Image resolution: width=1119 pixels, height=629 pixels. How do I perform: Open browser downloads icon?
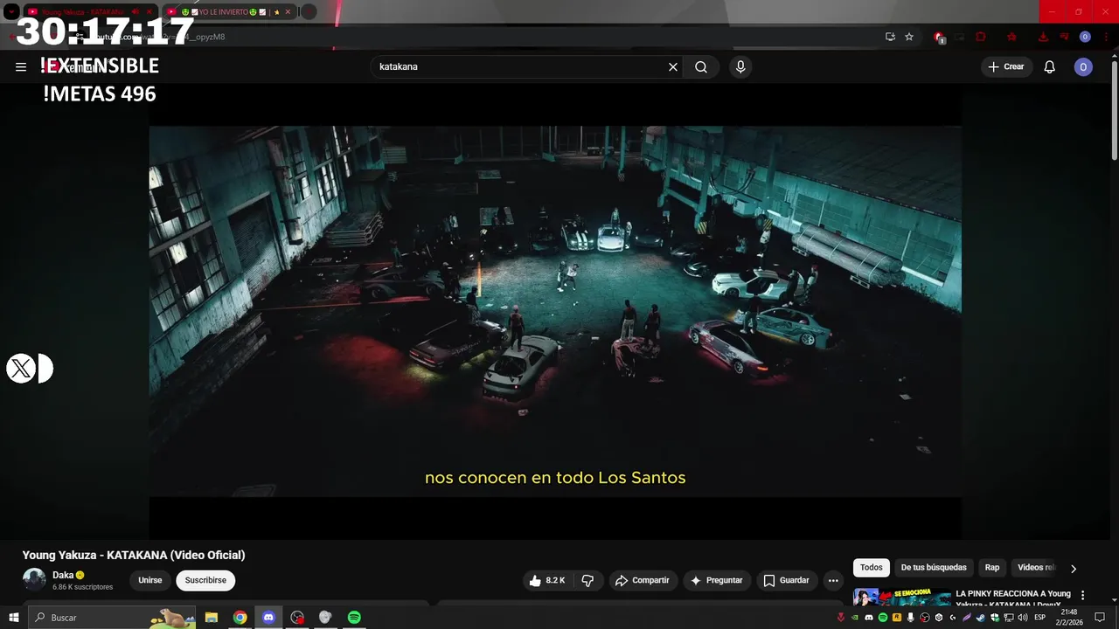1043,37
